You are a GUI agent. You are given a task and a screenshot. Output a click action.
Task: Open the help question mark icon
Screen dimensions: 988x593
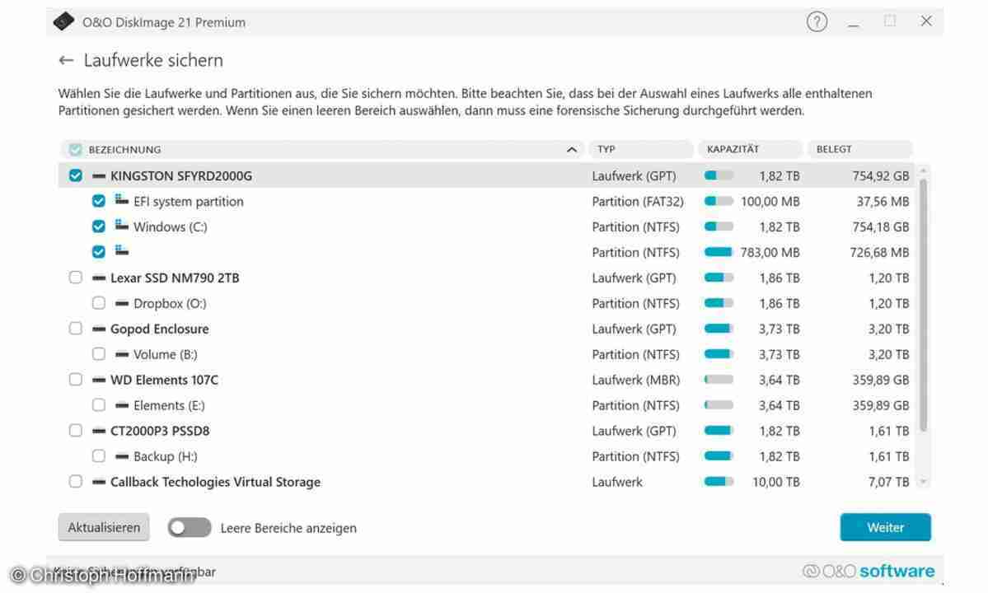pos(816,21)
